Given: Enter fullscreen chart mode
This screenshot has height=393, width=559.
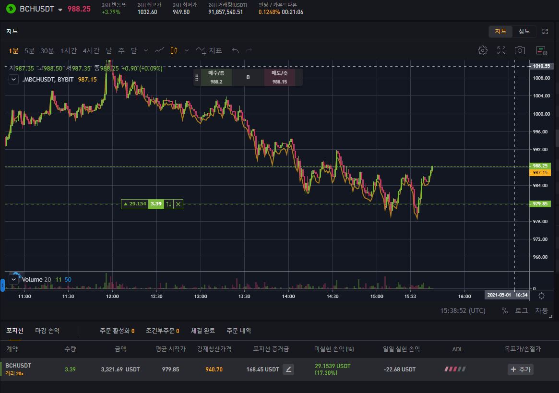Looking at the screenshot, I should [x=501, y=50].
